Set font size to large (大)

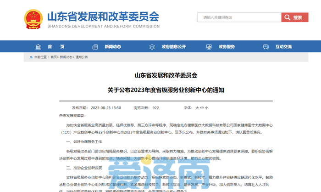(x=197, y=107)
